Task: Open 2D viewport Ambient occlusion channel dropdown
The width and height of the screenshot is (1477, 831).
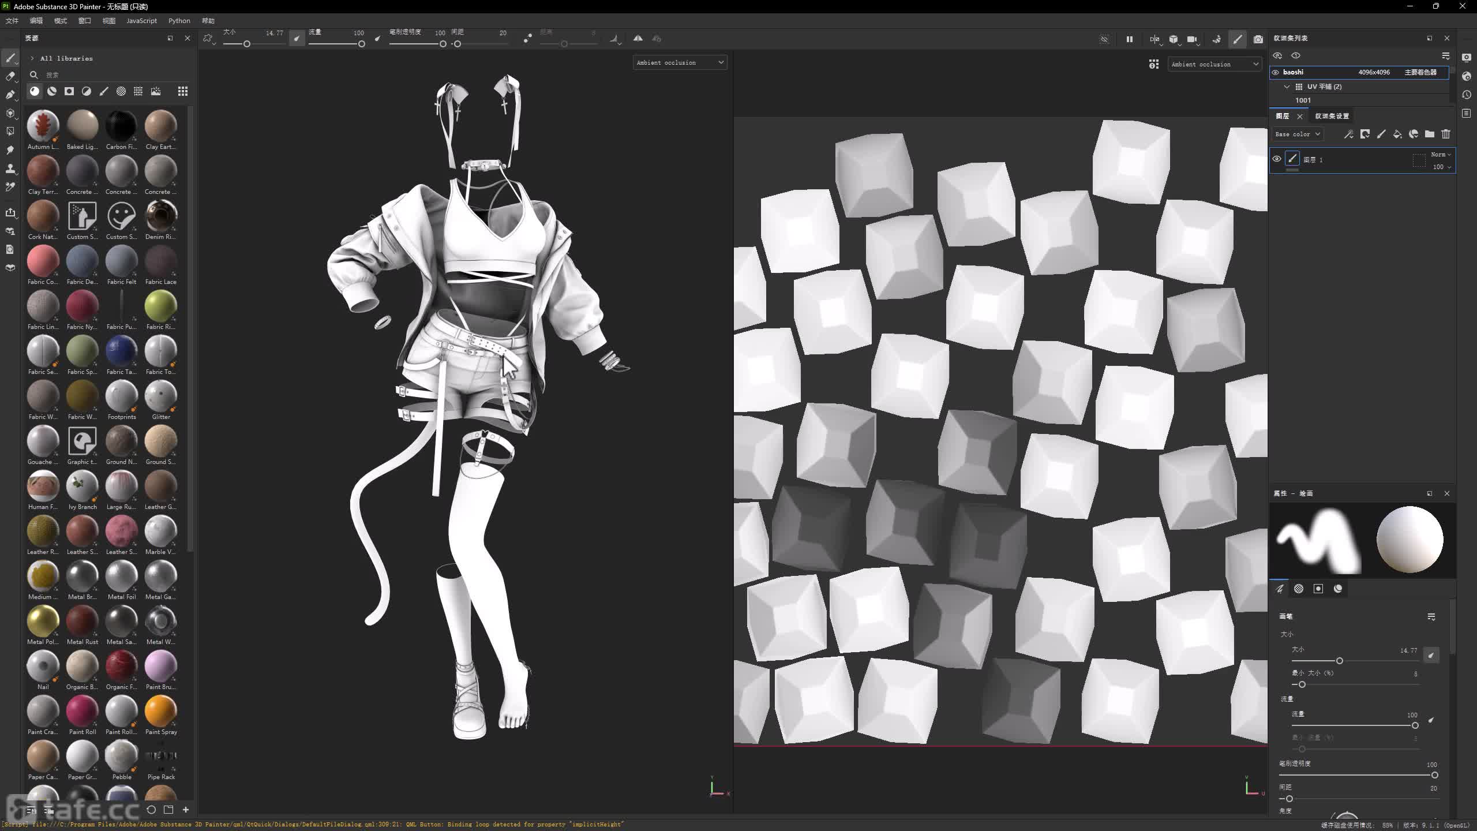Action: (x=1214, y=64)
